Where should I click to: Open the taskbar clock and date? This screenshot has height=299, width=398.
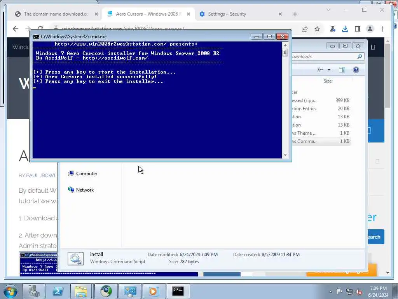378,292
